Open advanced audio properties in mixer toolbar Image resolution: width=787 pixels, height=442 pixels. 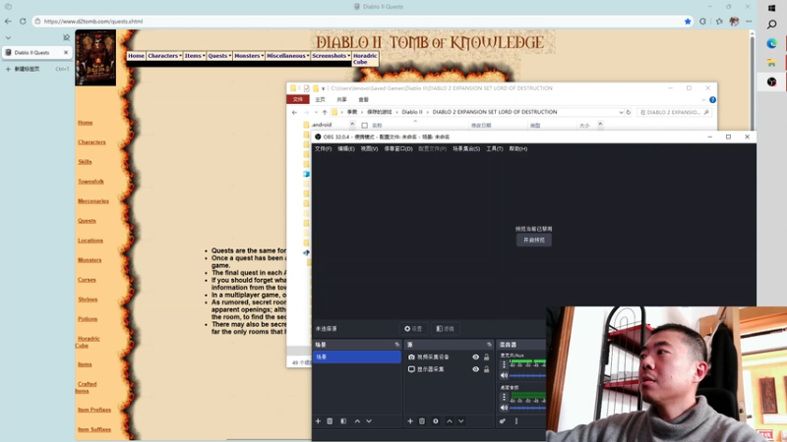pos(503,421)
